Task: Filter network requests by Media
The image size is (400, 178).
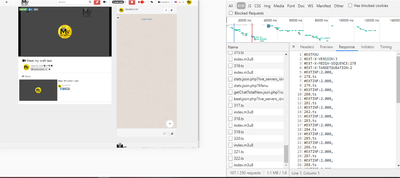Action: 279,6
